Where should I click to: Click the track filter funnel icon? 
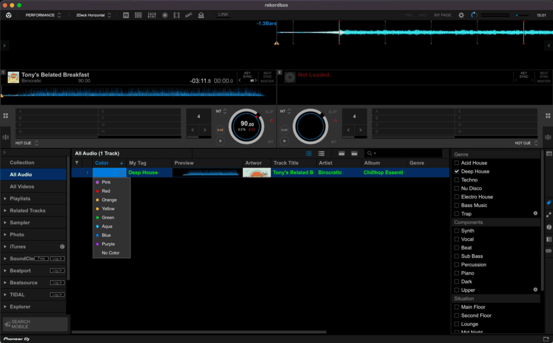(x=77, y=163)
